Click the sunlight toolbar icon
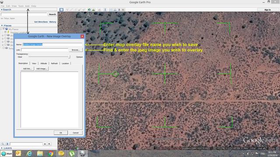280x157 pixels. click(94, 10)
